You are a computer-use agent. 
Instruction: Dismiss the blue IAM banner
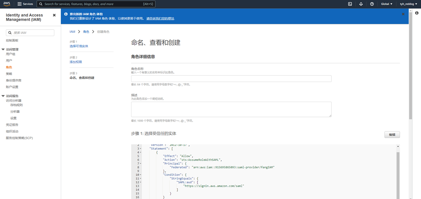tap(403, 14)
